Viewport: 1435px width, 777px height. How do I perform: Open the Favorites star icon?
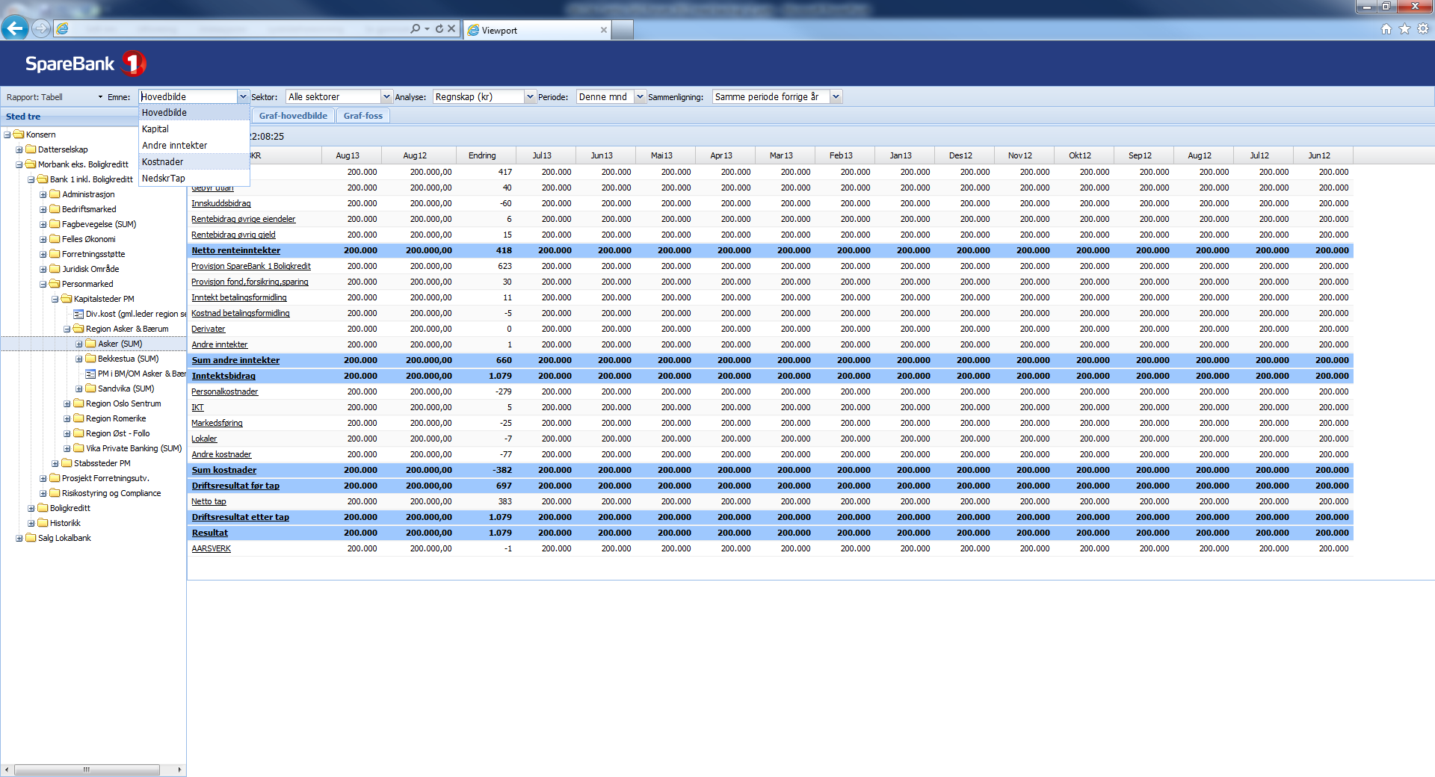click(1404, 28)
